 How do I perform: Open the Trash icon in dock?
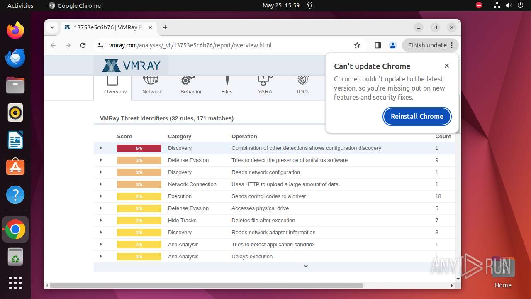click(x=15, y=257)
